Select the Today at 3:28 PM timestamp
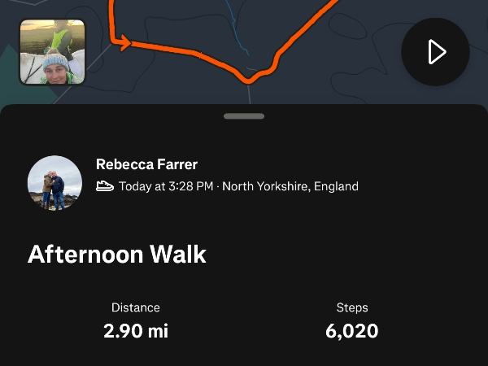 click(166, 186)
